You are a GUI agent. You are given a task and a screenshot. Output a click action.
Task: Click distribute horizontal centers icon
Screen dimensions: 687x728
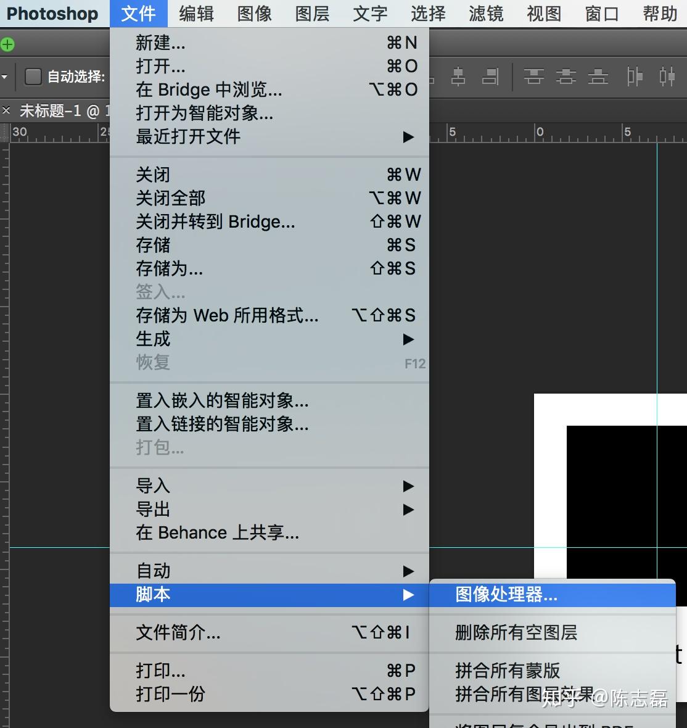tap(667, 76)
